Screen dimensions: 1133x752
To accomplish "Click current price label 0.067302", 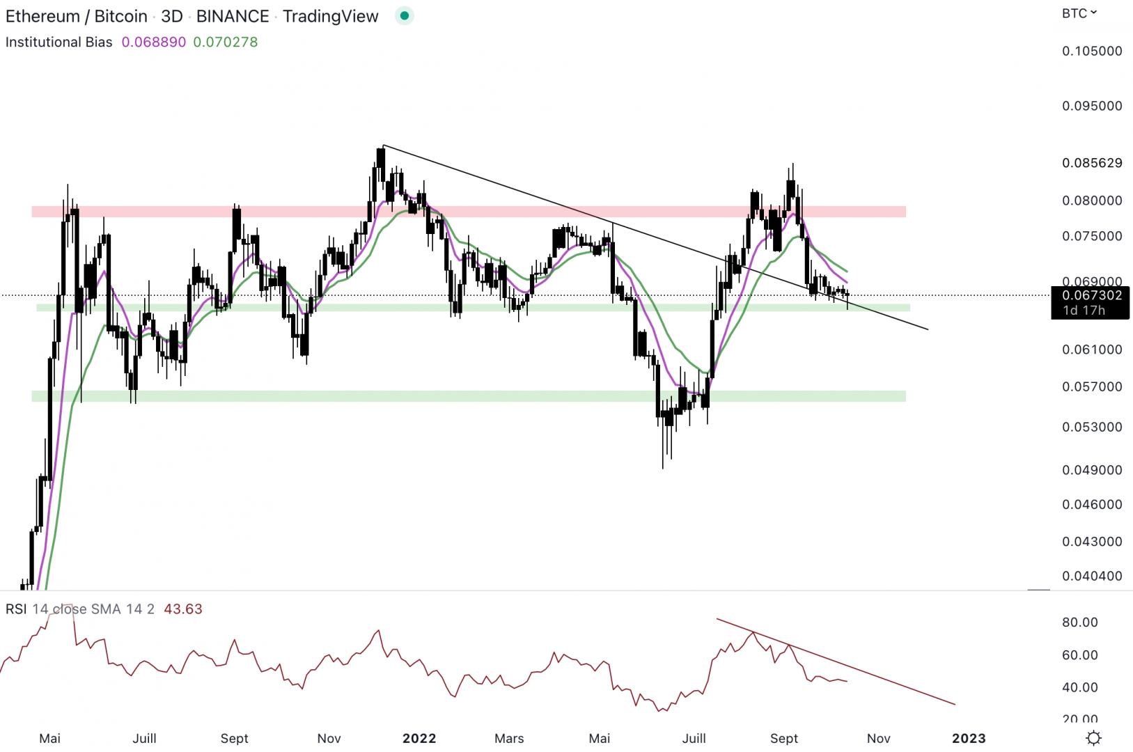I will point(1092,295).
